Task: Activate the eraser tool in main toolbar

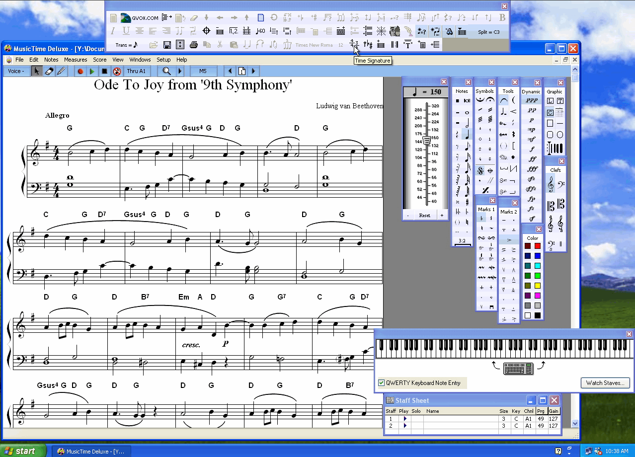Action: (49, 71)
